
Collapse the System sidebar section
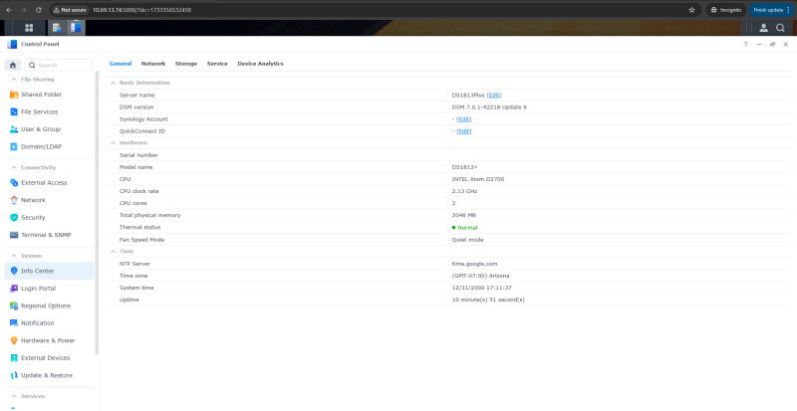point(13,256)
